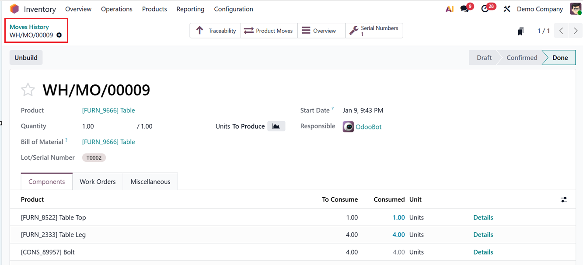Toggle the bookmark icon near the pager
Screen dimensions: 583x265
point(520,31)
